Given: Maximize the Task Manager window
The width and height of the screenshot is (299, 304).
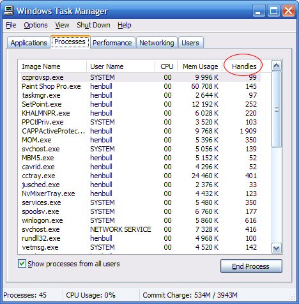Looking at the screenshot, I should click(273, 10).
